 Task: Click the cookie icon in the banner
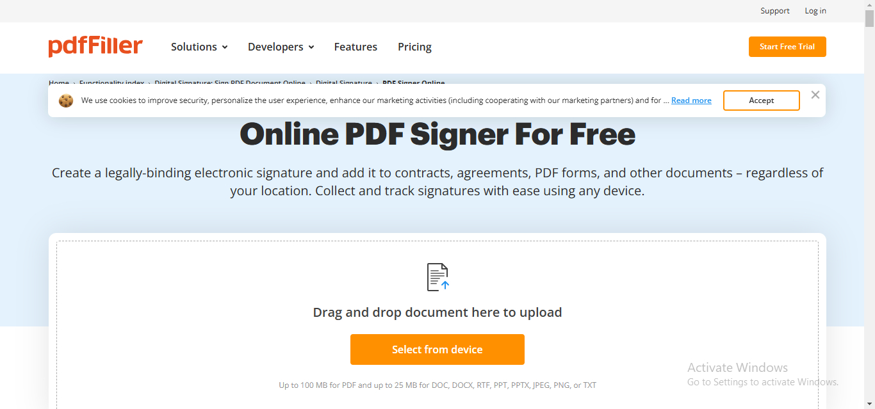[x=66, y=100]
